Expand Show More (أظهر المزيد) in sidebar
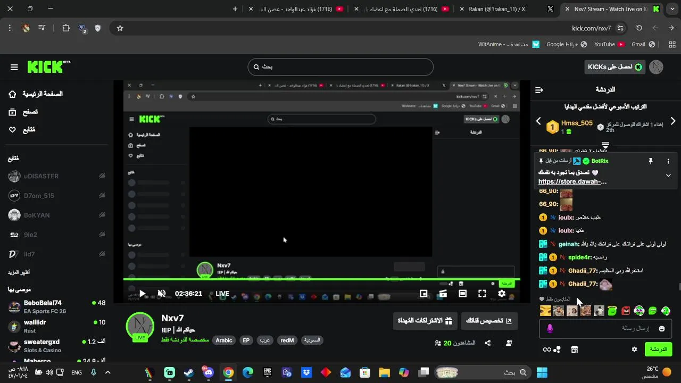This screenshot has width=681, height=383. point(19,272)
